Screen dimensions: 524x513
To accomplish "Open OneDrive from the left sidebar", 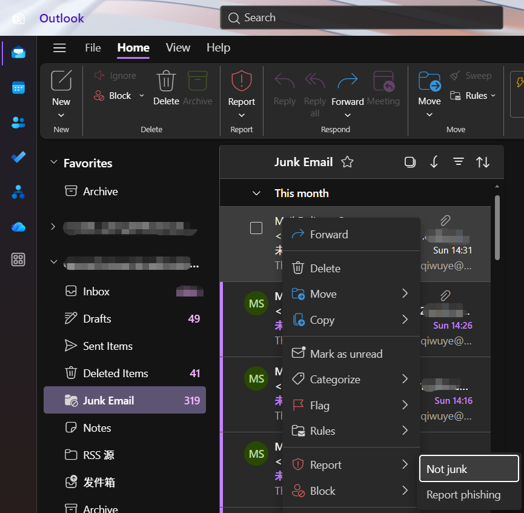I will coord(18,226).
